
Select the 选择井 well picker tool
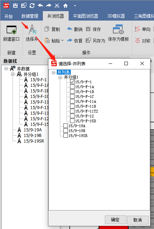33,30
